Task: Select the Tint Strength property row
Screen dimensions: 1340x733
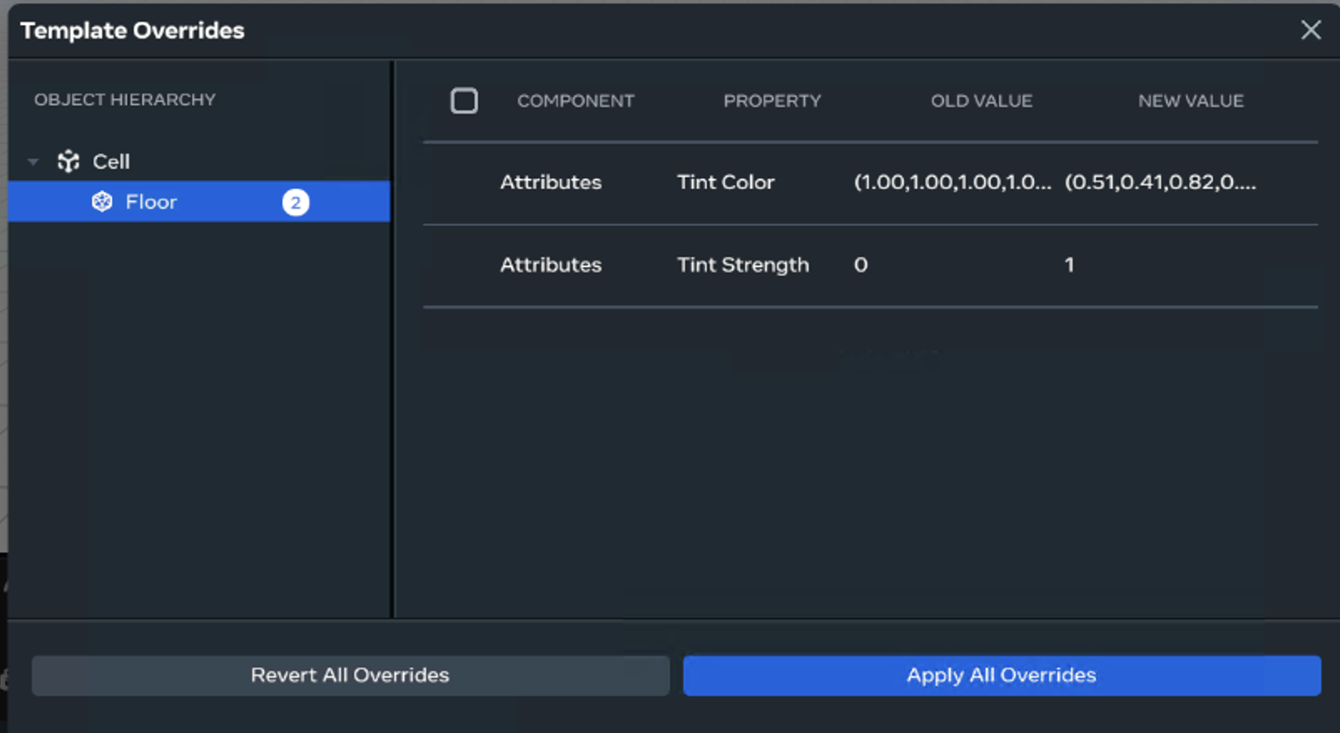Action: [x=743, y=265]
